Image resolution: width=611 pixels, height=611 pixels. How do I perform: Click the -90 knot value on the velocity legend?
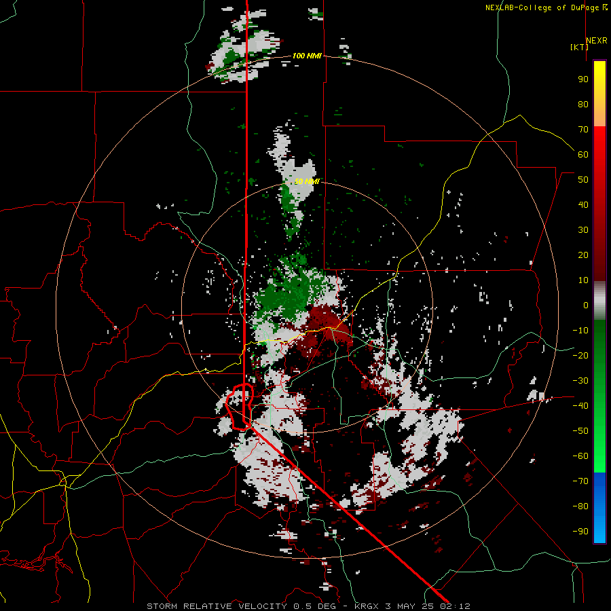coord(580,532)
